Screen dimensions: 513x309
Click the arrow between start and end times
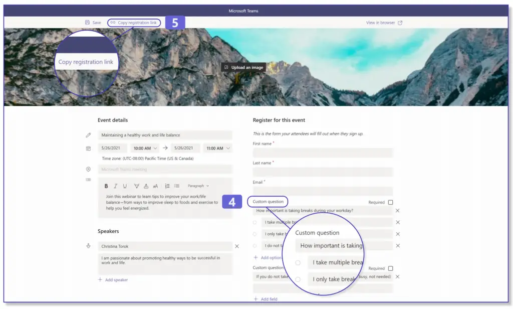[x=165, y=148]
